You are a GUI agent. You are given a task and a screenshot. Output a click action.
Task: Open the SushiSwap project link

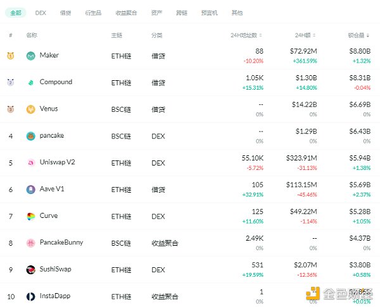[x=55, y=270]
